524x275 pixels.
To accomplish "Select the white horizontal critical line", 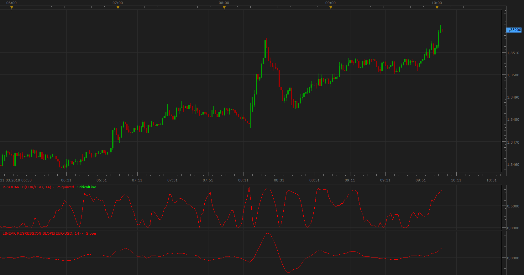I will pyautogui.click(x=221, y=210).
